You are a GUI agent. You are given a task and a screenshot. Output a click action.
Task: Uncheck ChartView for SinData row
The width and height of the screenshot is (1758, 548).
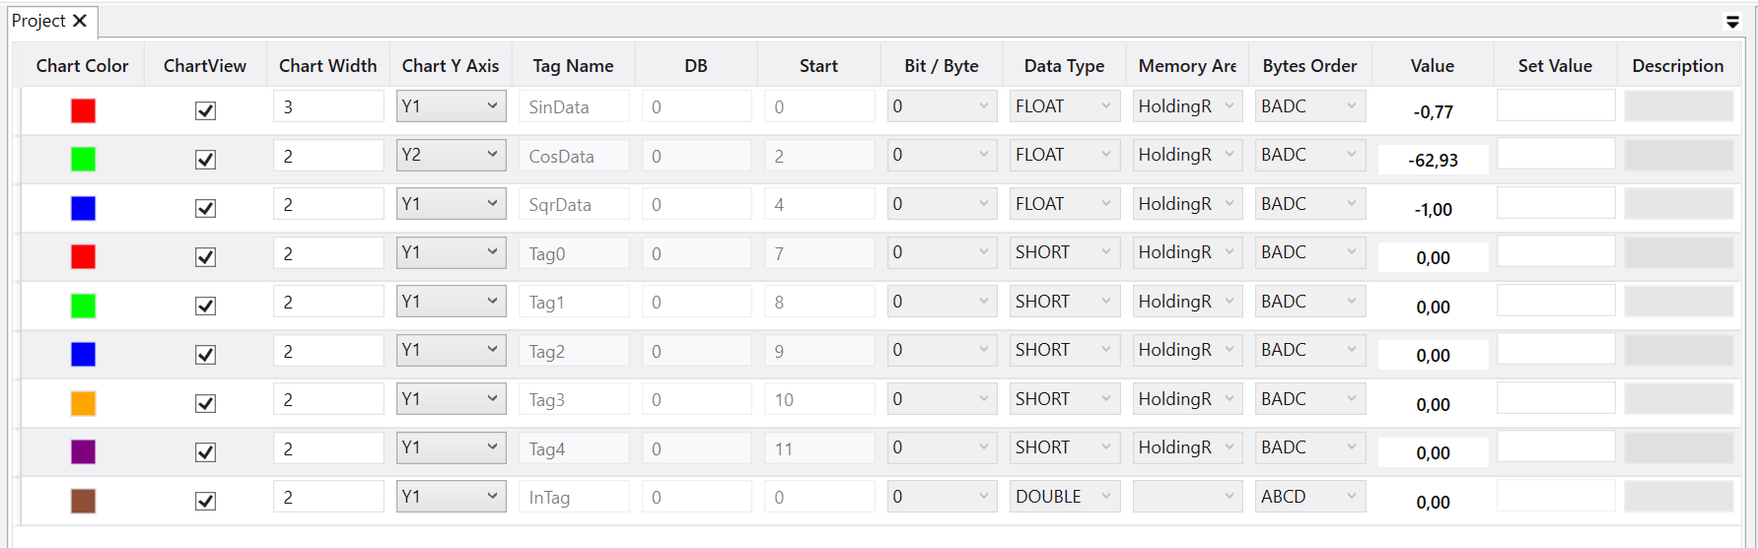[205, 110]
